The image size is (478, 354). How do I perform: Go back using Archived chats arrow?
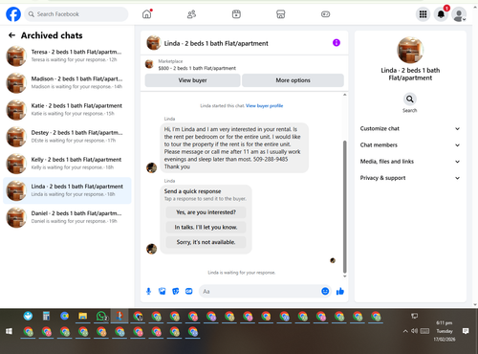(11, 35)
